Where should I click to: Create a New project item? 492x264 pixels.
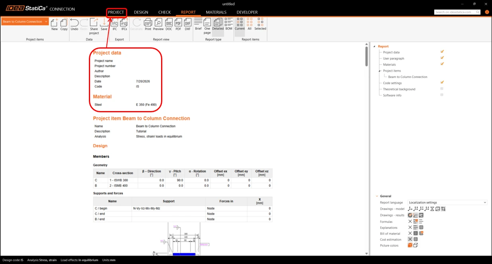(x=54, y=24)
